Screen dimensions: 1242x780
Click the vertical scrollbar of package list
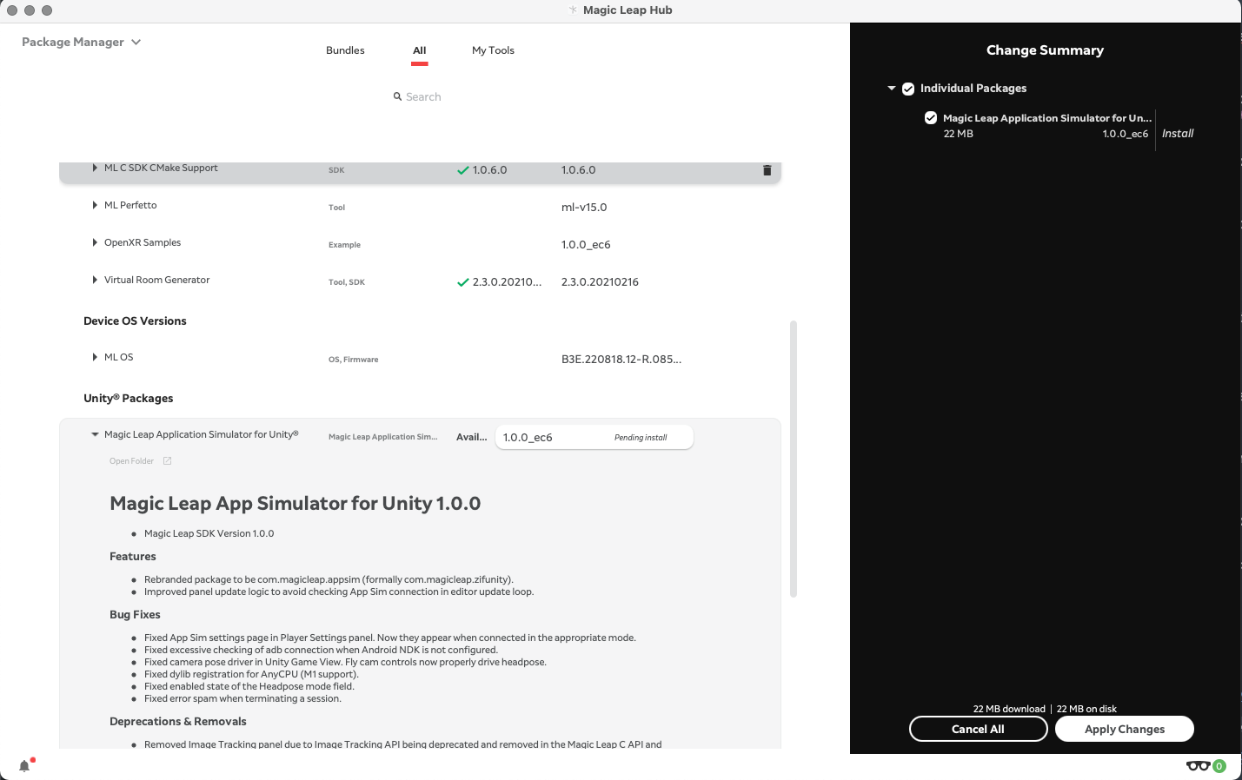[x=793, y=459]
